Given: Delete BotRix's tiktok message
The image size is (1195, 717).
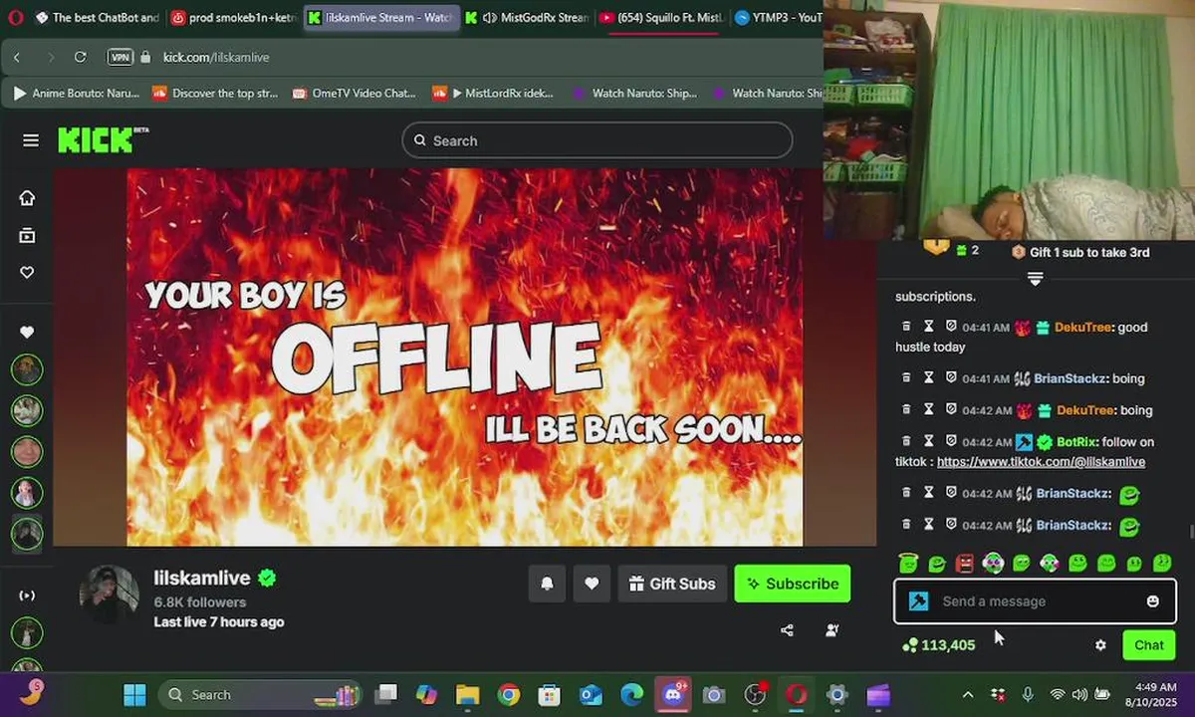Looking at the screenshot, I should click(x=906, y=441).
